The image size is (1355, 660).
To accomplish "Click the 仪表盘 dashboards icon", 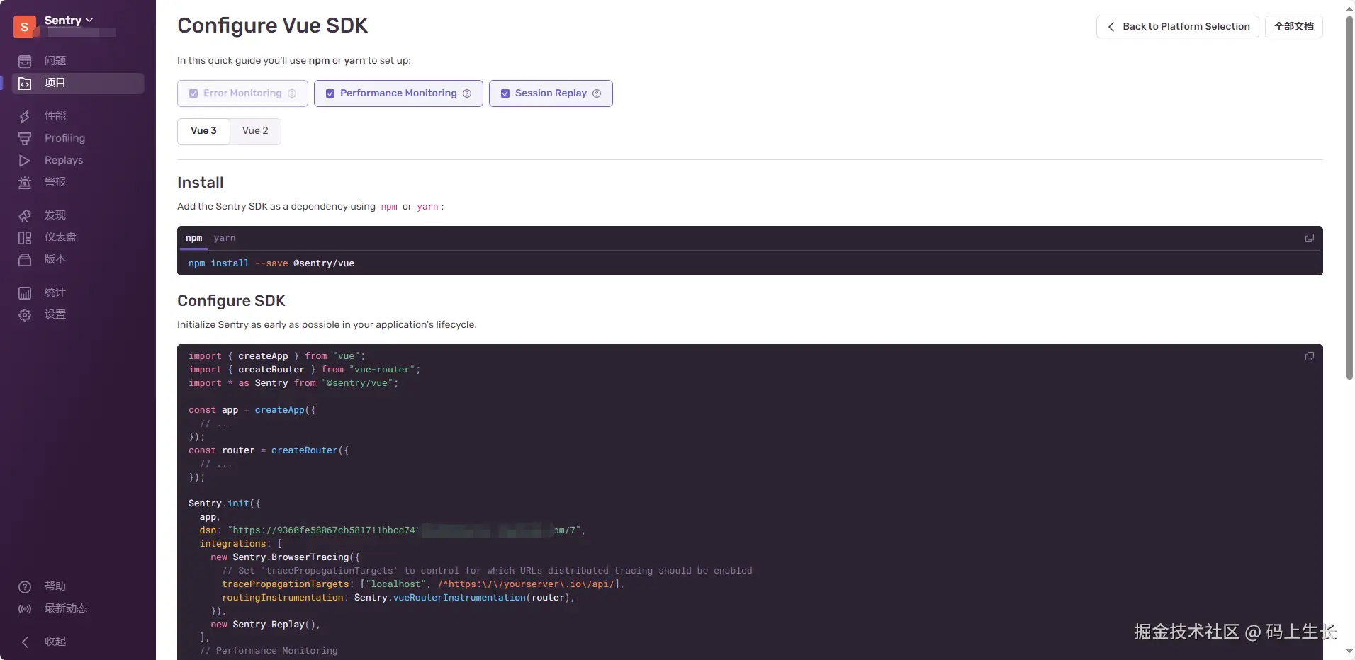I will coord(25,237).
